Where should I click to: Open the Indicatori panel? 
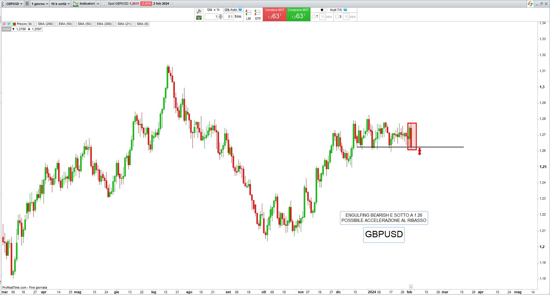(84, 4)
